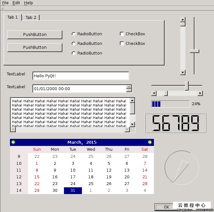Screen dimensions: 214x212
Task: Select the first RadioButton option
Action: pyautogui.click(x=74, y=34)
